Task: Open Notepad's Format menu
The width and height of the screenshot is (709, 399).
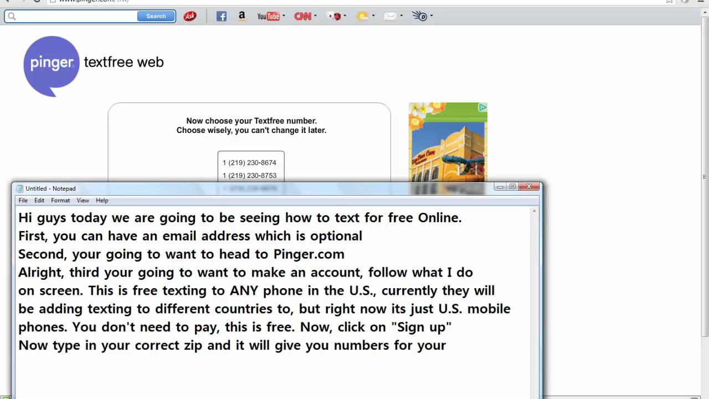Action: [60, 201]
